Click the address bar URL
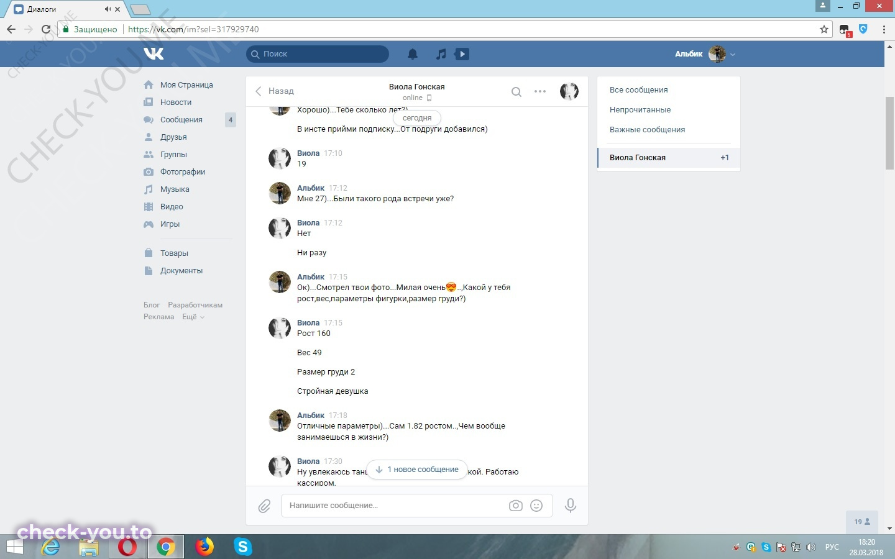Viewport: 895px width, 559px height. (x=193, y=29)
